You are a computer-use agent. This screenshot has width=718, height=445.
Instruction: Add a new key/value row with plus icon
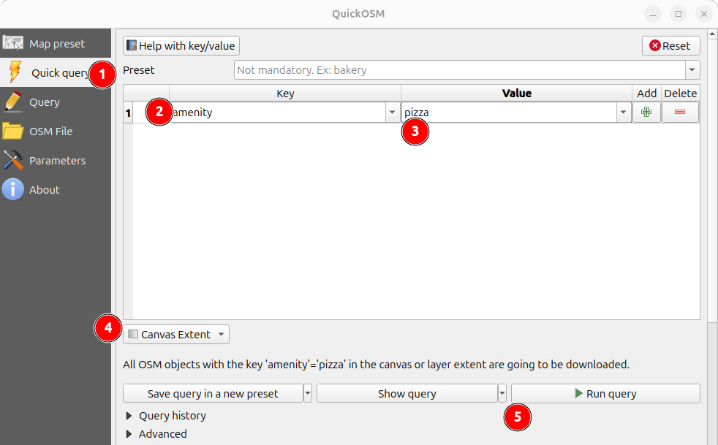point(646,112)
